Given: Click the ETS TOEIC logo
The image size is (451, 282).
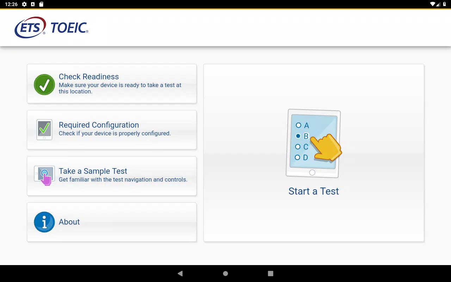Looking at the screenshot, I should click(x=51, y=27).
